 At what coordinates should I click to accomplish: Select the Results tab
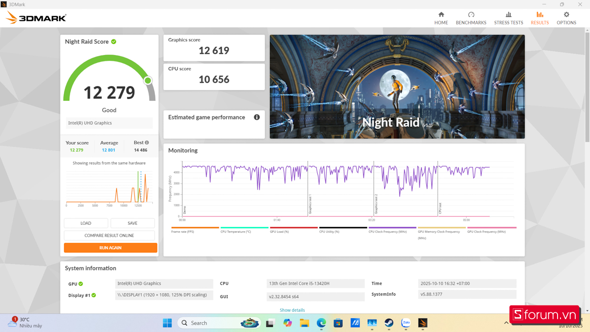(539, 18)
